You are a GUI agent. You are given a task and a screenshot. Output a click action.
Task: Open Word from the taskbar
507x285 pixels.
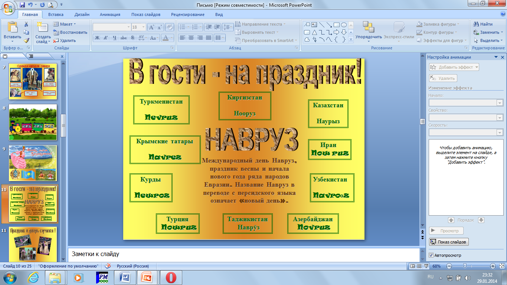tap(125, 278)
